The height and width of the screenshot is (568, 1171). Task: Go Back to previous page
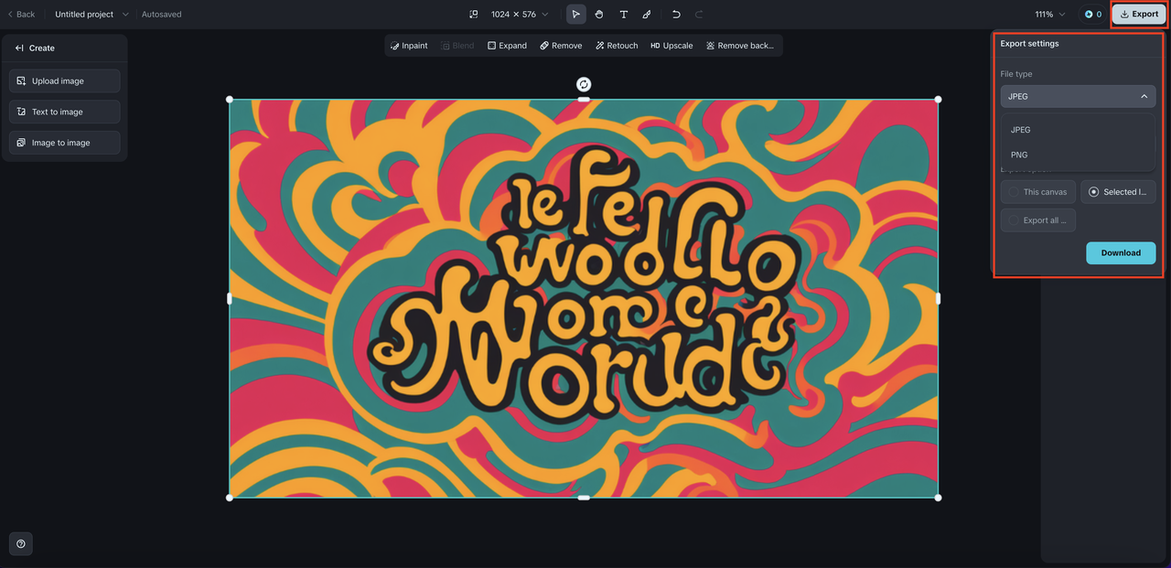click(21, 15)
